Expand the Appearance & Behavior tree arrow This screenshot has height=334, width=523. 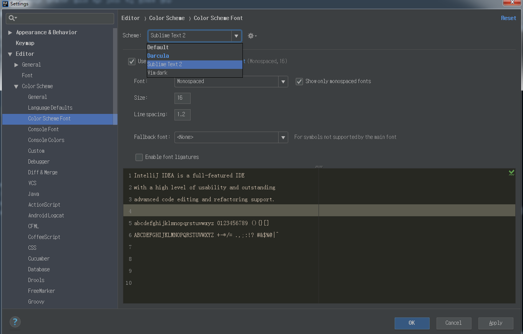(10, 32)
